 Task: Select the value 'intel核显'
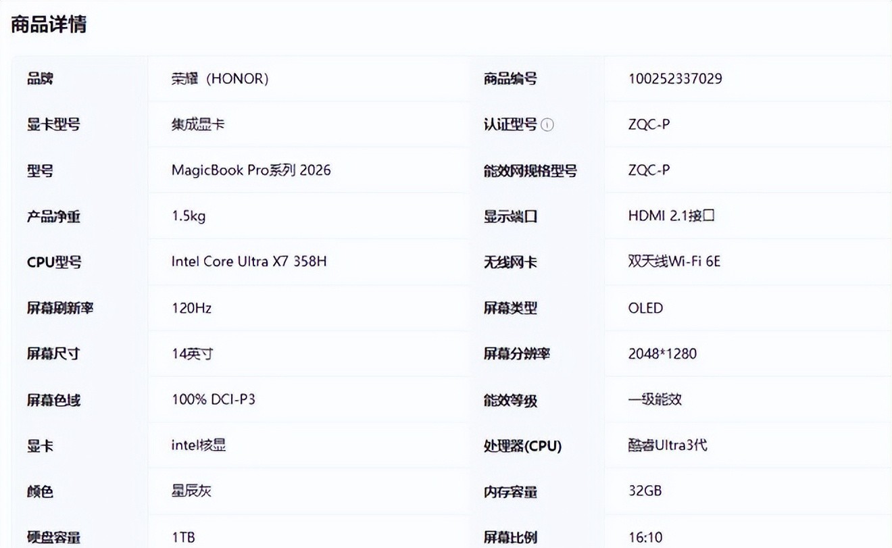point(199,445)
